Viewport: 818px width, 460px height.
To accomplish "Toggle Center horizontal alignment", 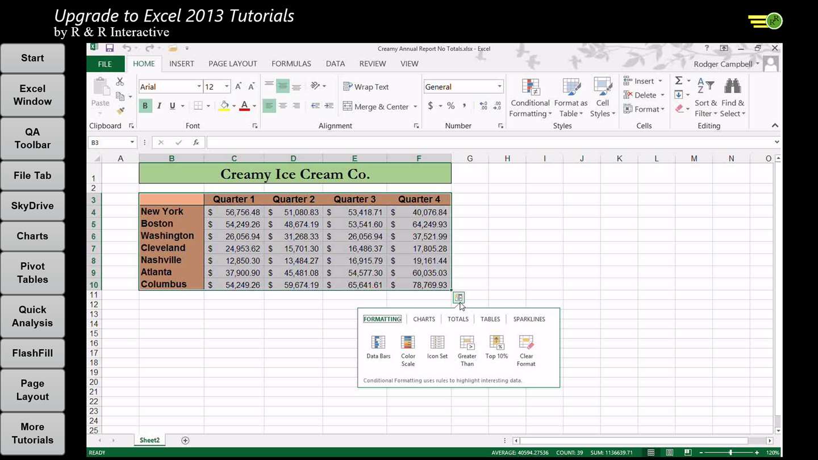I will pyautogui.click(x=282, y=106).
